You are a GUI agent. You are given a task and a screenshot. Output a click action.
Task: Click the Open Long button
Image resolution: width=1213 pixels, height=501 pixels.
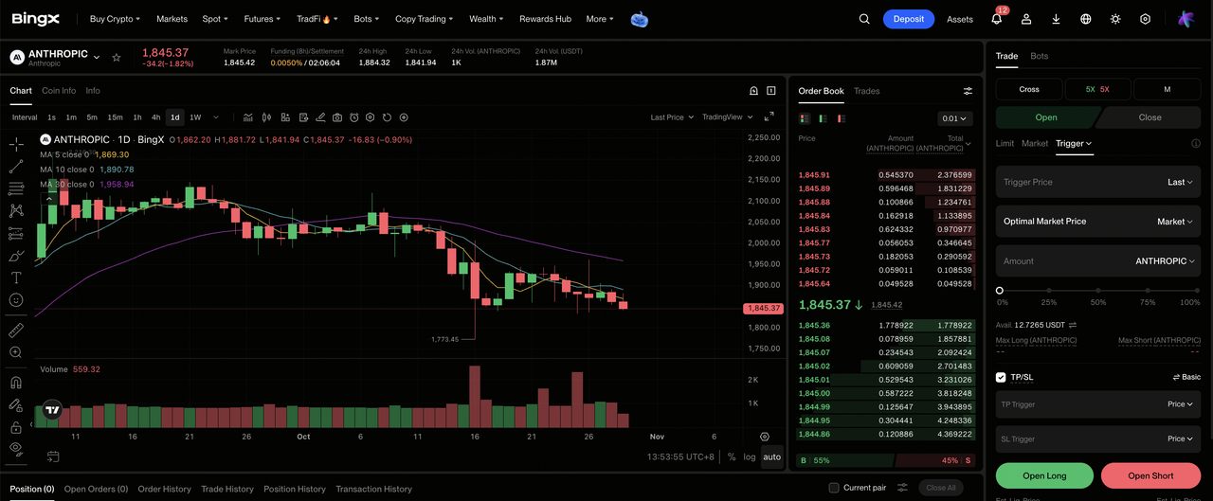1044,475
